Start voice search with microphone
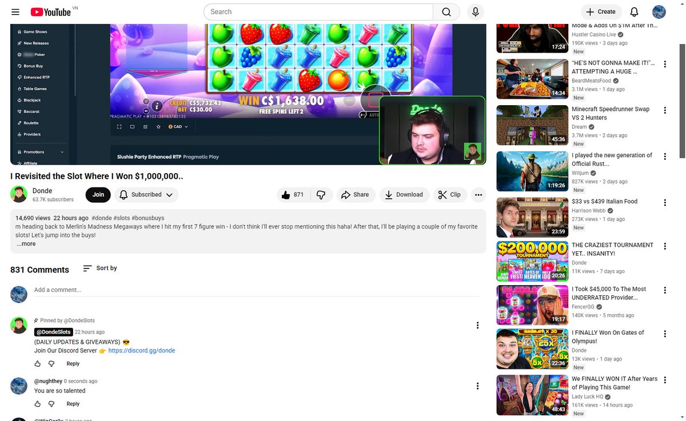 (x=475, y=12)
